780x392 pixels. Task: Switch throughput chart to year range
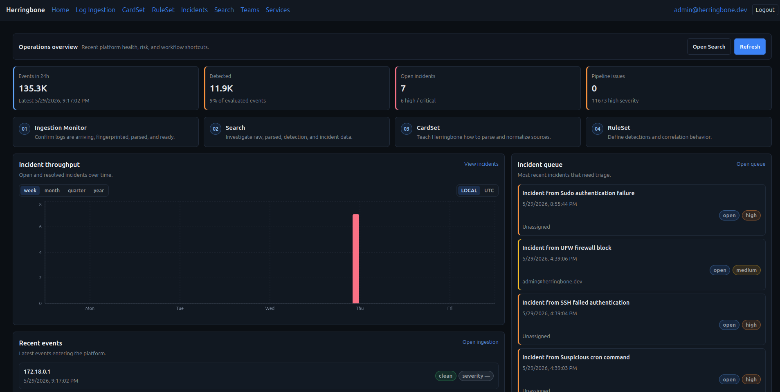click(x=99, y=191)
